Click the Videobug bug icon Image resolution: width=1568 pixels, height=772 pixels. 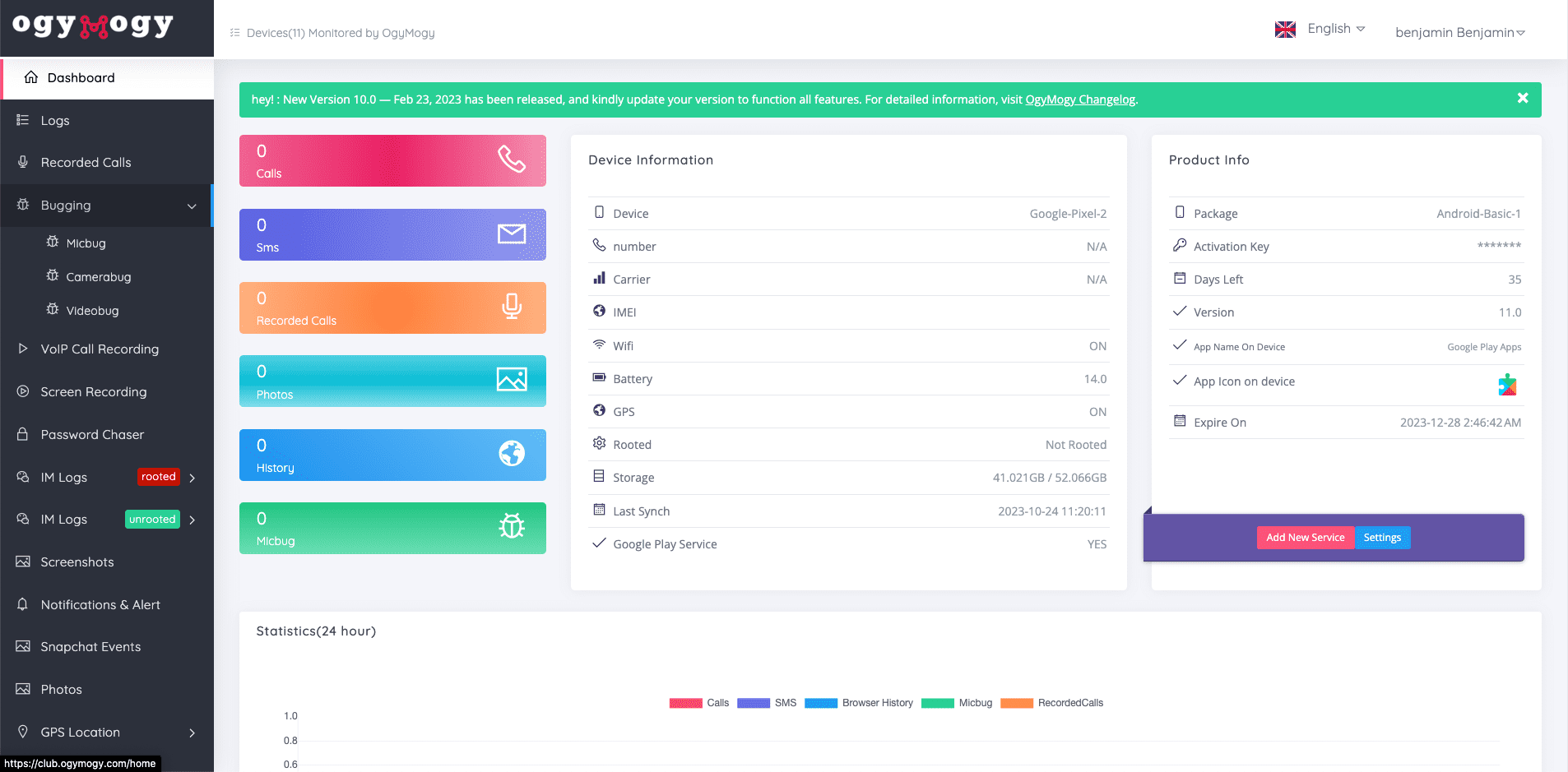[x=53, y=309]
